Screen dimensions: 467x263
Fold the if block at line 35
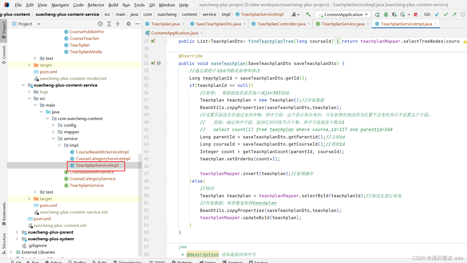pyautogui.click(x=166, y=86)
